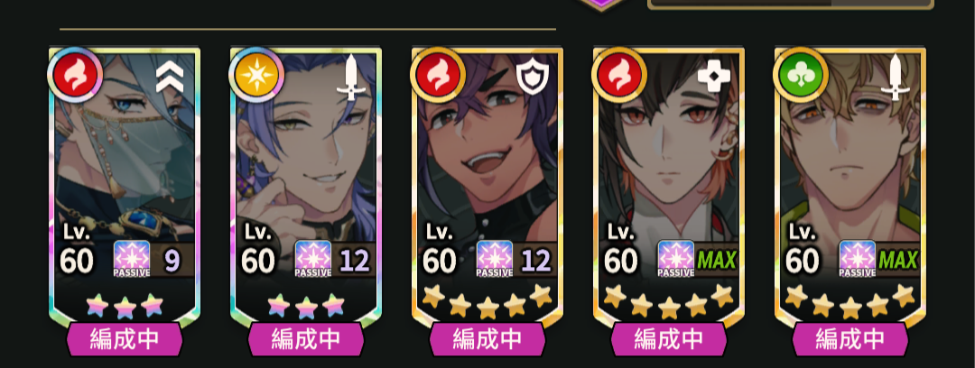Click the double chevron role icon on first card
Image resolution: width=975 pixels, height=368 pixels.
click(x=170, y=77)
